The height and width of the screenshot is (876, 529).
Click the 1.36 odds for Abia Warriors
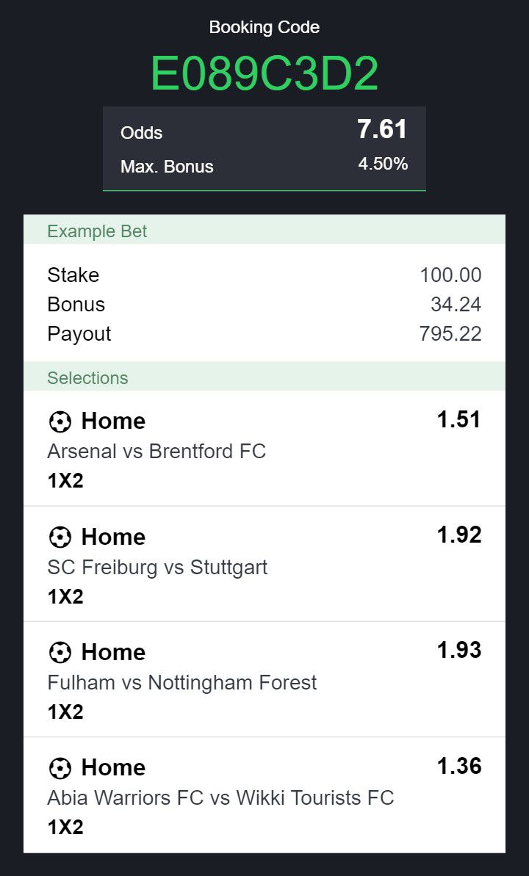point(459,767)
